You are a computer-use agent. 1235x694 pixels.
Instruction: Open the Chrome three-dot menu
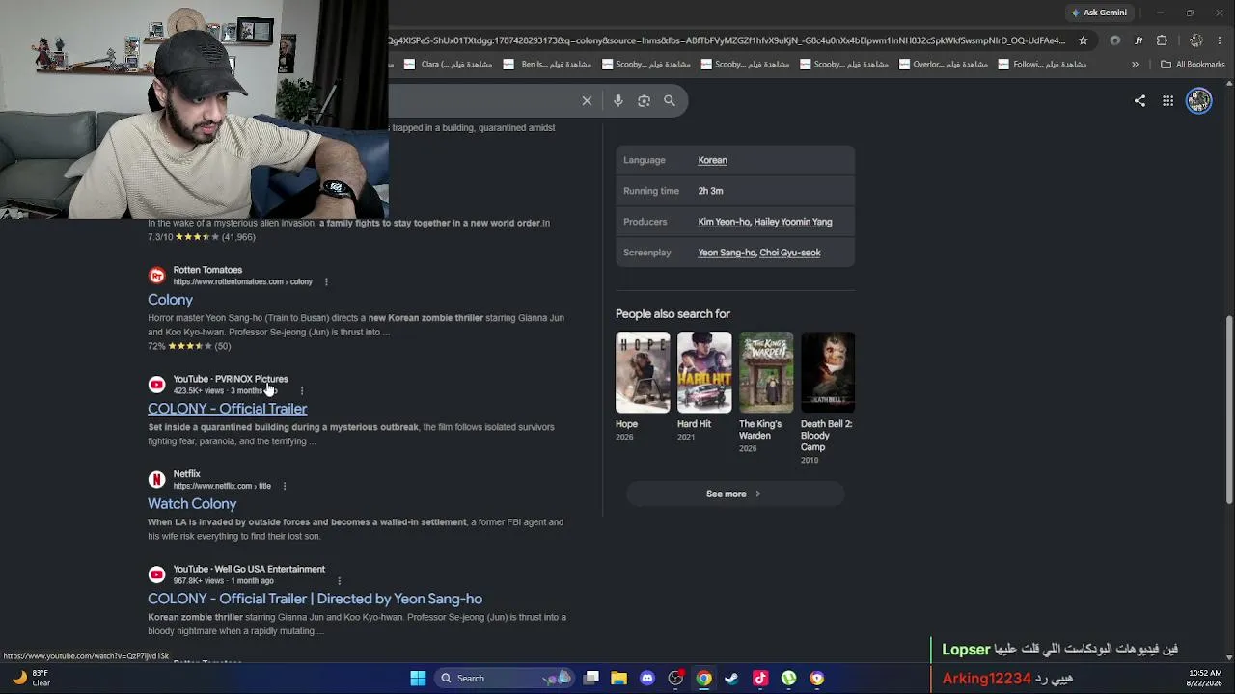coord(1221,40)
